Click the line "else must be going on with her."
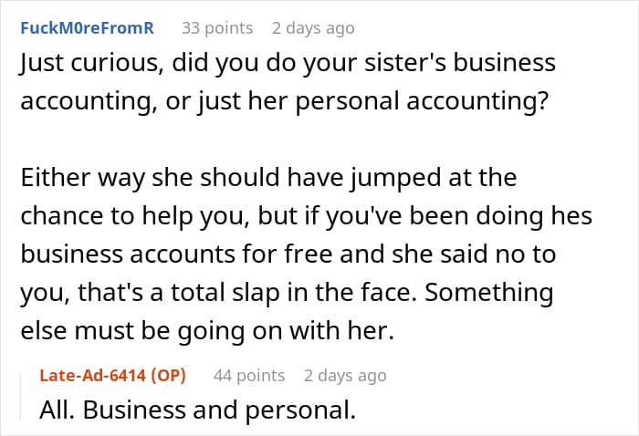The height and width of the screenshot is (436, 639). [x=205, y=332]
